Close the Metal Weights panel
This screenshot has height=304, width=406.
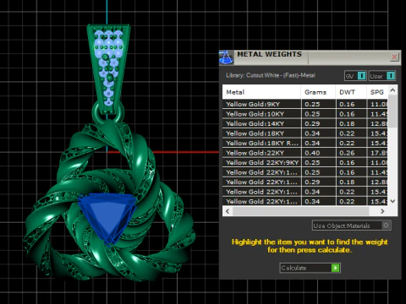tap(394, 57)
